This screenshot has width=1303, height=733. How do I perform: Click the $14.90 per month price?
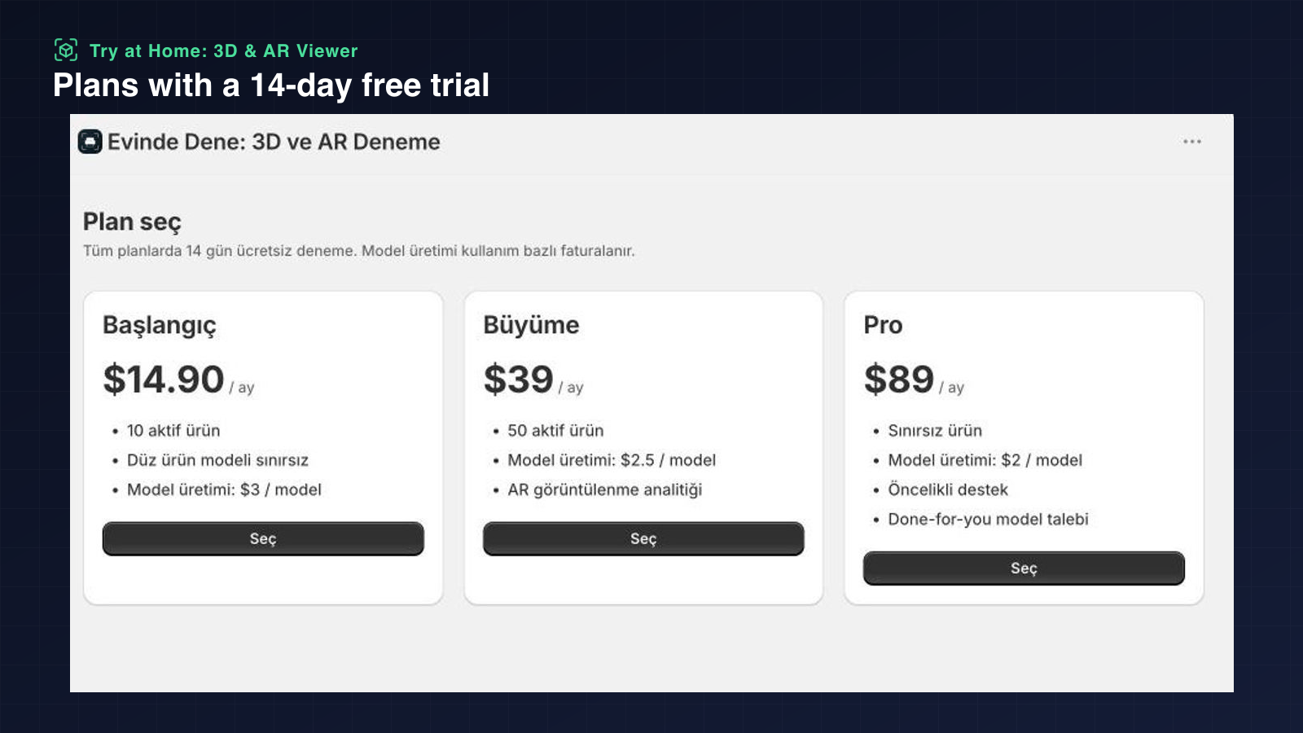[x=178, y=380]
